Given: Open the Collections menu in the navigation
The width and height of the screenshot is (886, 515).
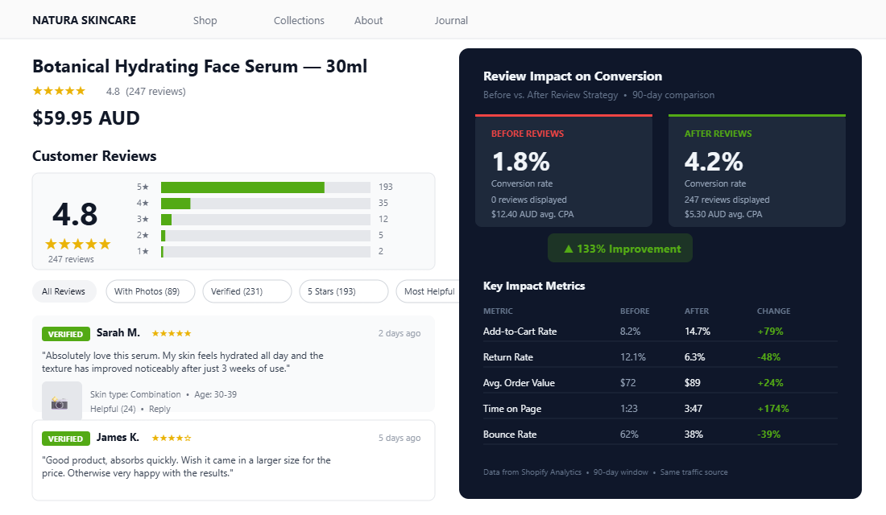Looking at the screenshot, I should 299,20.
